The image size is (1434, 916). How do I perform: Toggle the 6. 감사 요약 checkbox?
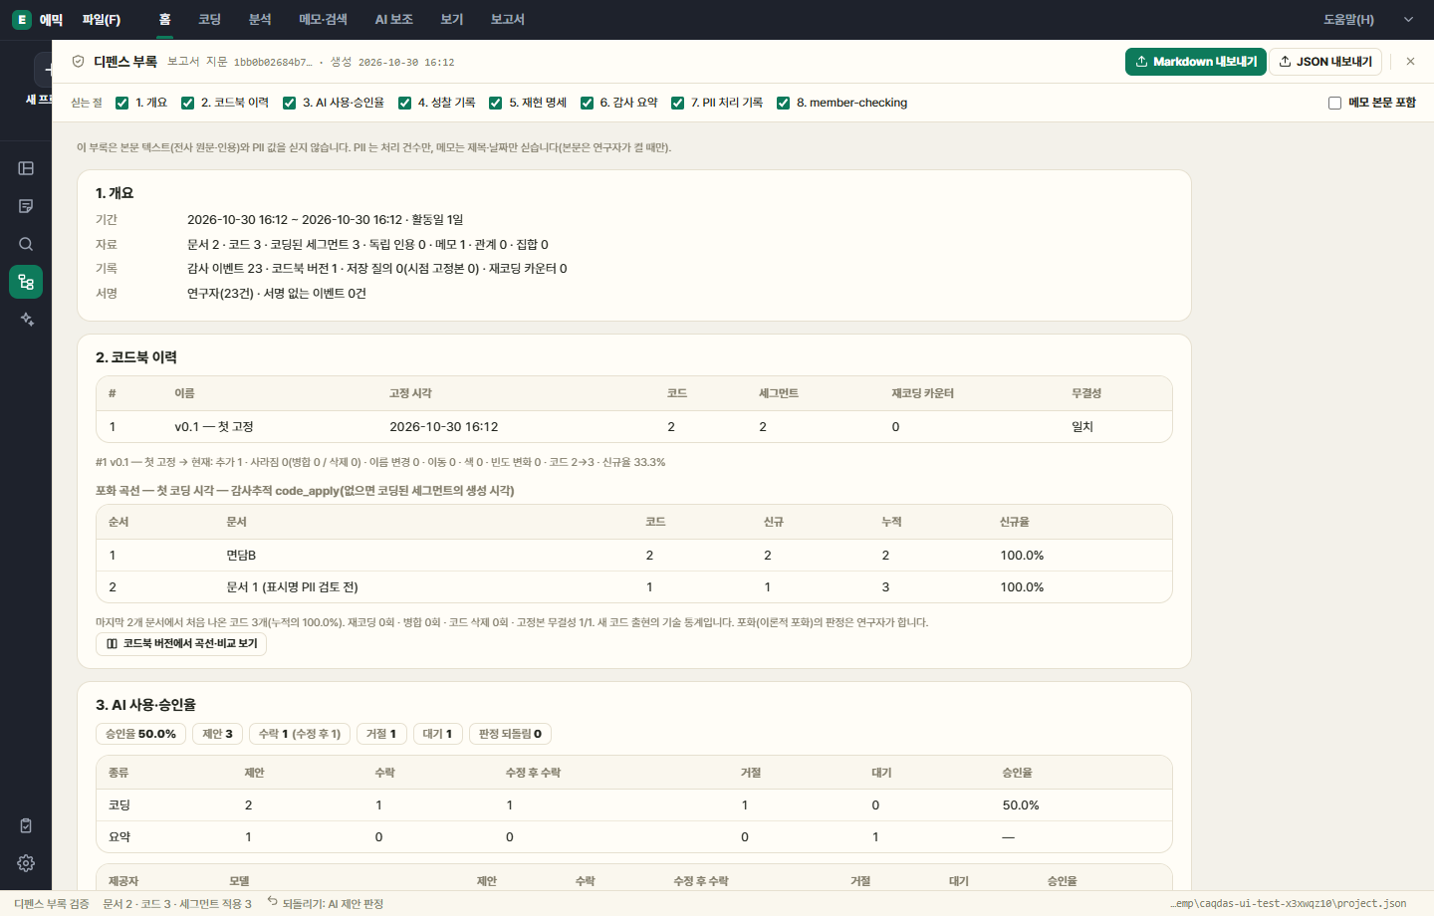587,103
